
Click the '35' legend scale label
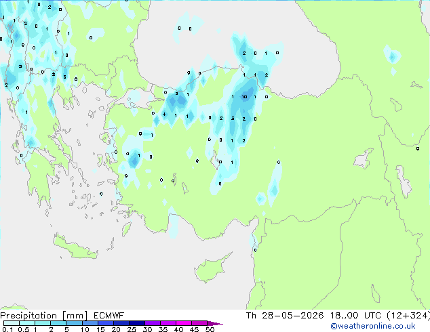(x=163, y=329)
